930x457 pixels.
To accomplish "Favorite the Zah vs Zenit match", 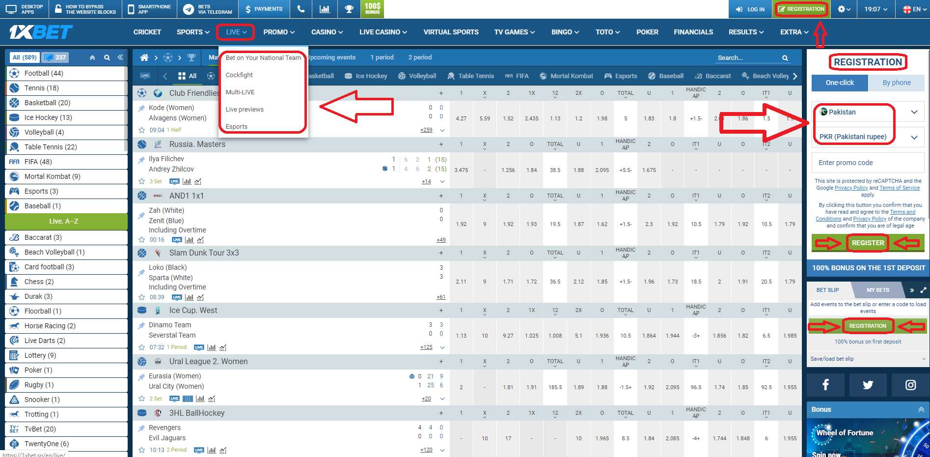I will [x=142, y=240].
